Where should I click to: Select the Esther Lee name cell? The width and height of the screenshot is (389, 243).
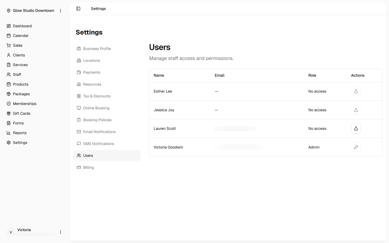[x=163, y=91]
